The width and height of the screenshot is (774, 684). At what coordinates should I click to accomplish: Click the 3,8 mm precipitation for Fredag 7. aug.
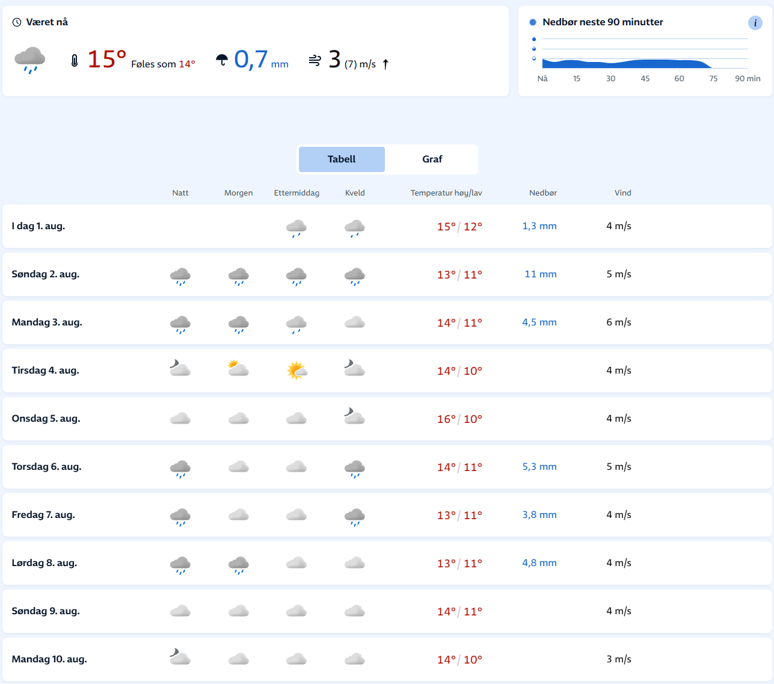pos(539,515)
